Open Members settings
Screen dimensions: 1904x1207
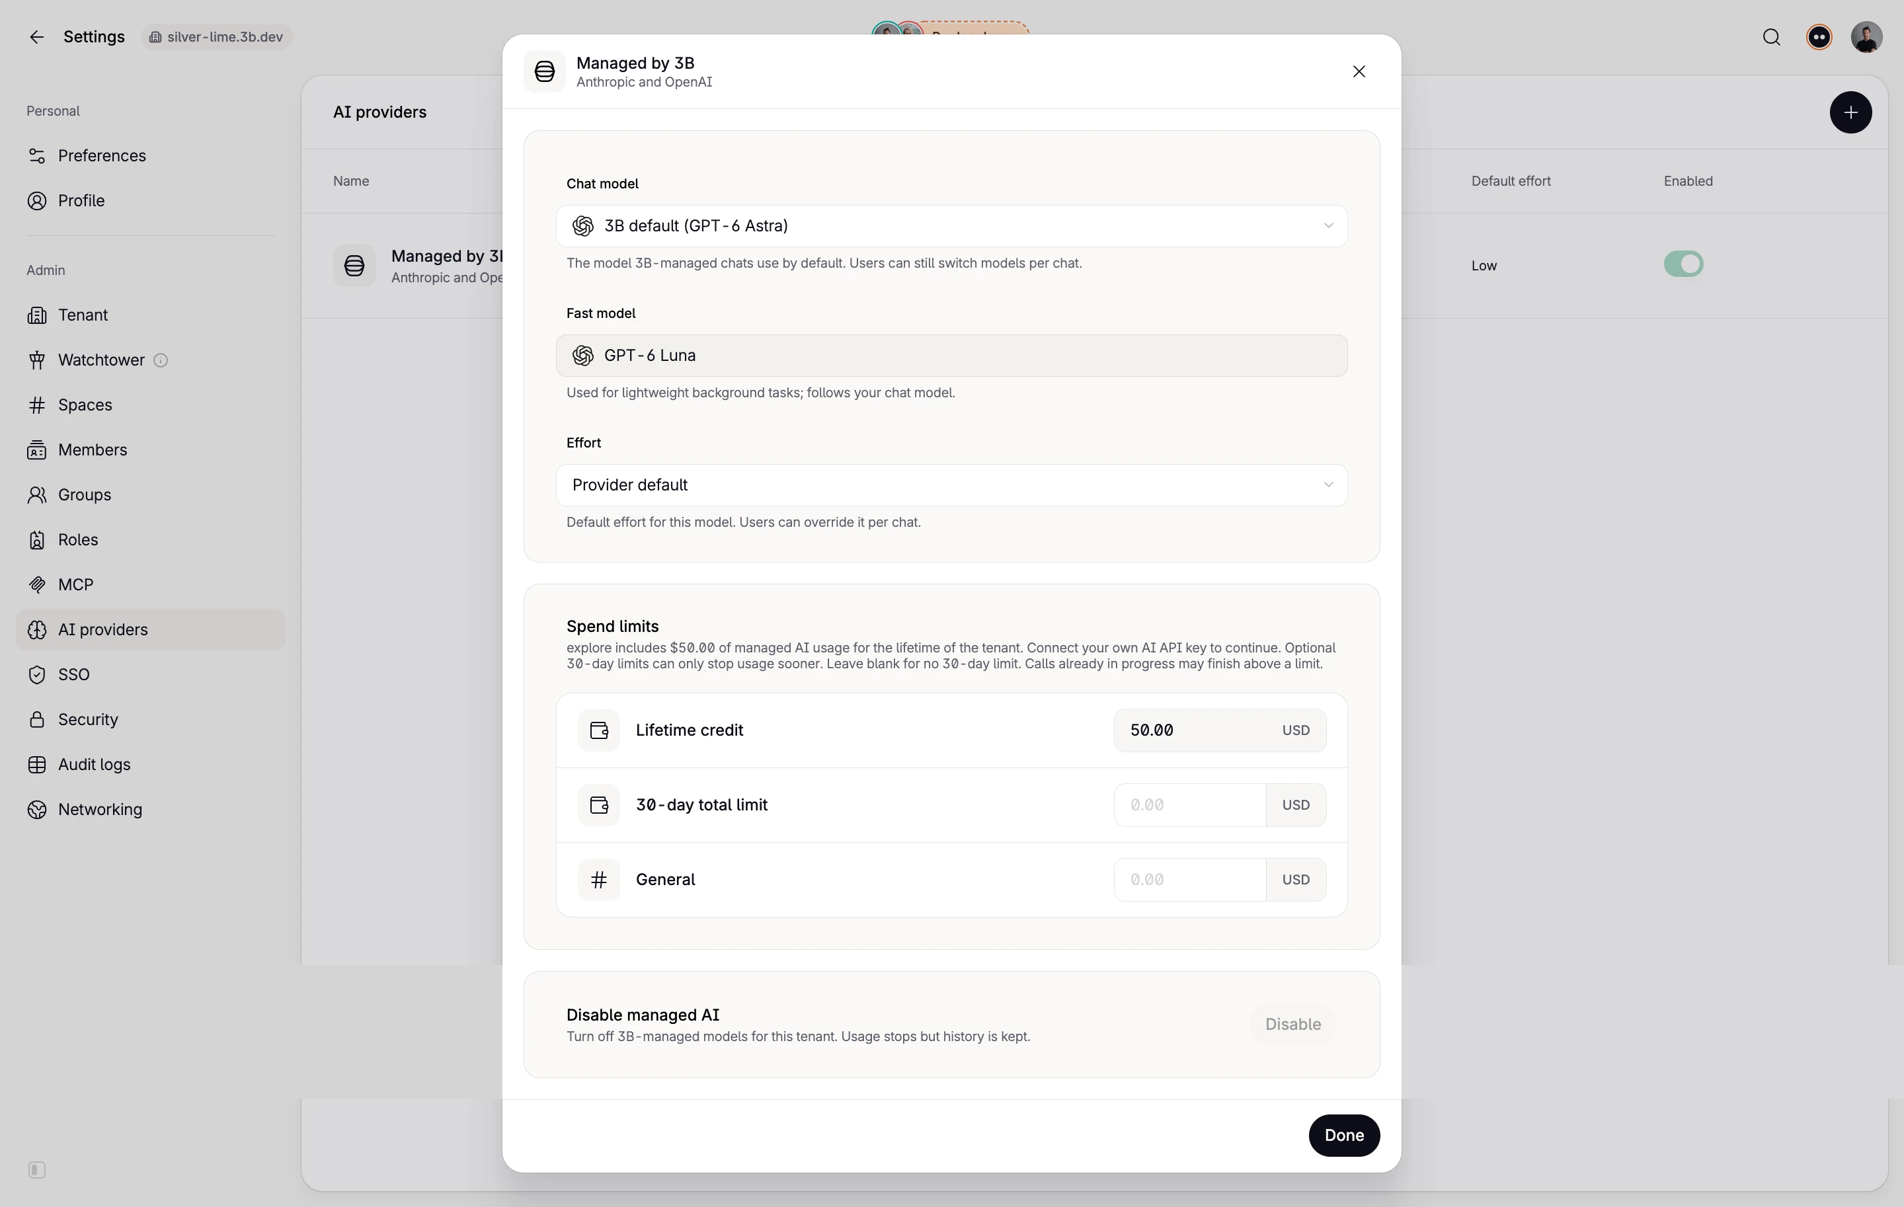(150, 451)
